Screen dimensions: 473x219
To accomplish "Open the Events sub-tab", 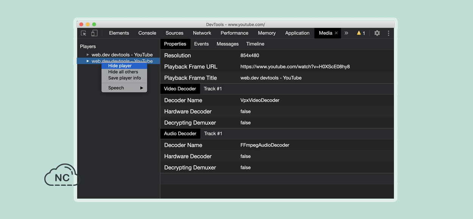I will [201, 44].
